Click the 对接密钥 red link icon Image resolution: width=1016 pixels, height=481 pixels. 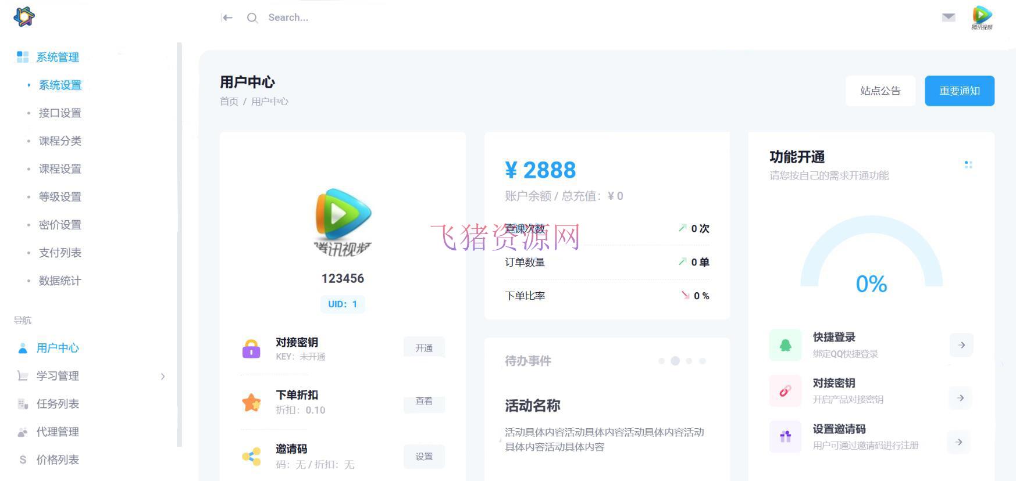click(x=785, y=391)
